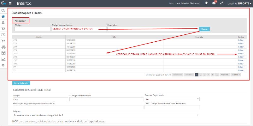This screenshot has height=126, width=253.
Task: Click the Último pagination button
Action: click(x=236, y=75)
